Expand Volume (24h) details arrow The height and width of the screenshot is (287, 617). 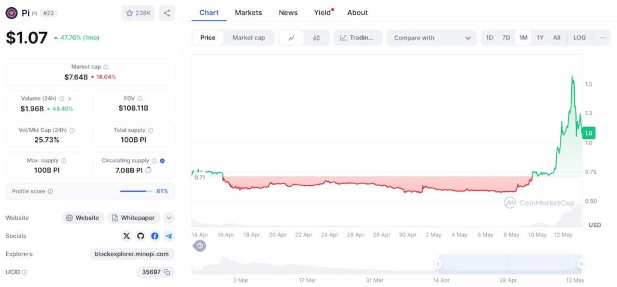[x=70, y=99]
